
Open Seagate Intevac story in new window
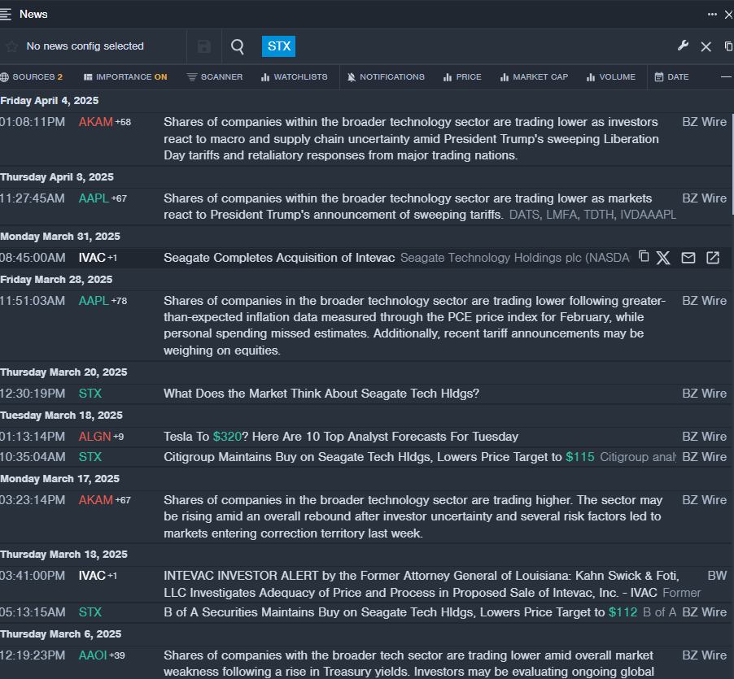(713, 258)
